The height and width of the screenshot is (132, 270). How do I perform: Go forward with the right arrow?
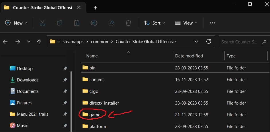[x=18, y=42]
